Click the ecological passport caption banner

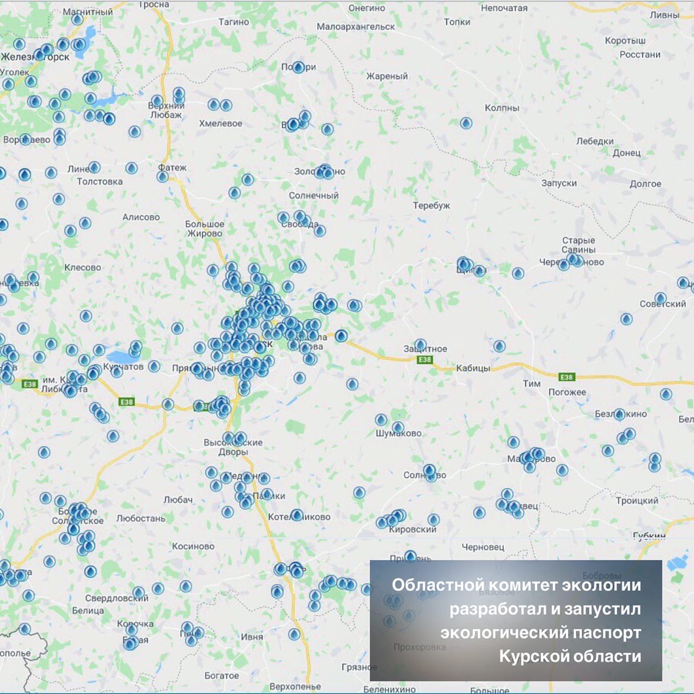[516, 620]
